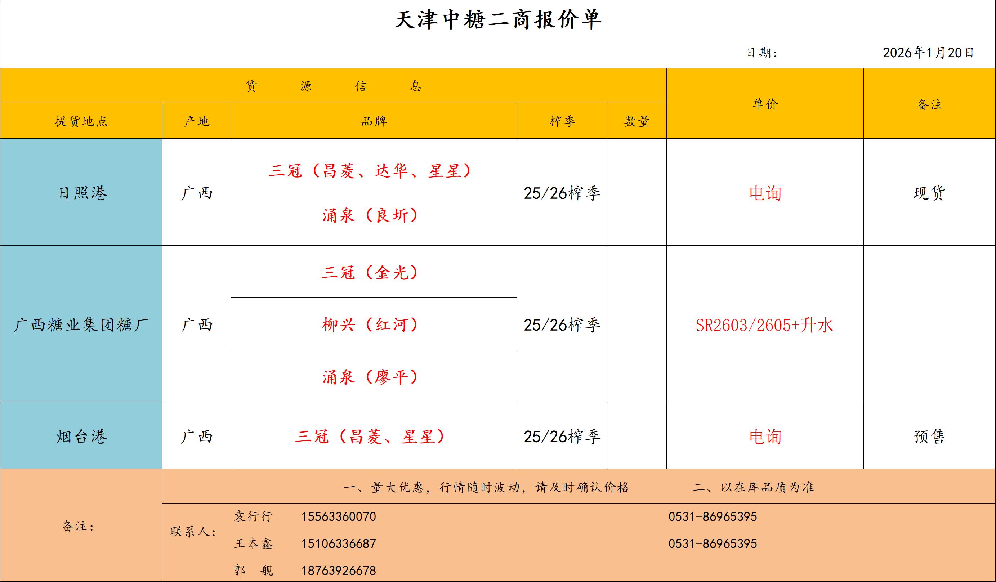This screenshot has height=582, width=996.
Task: Select the 现货 remark cell
Action: pyautogui.click(x=929, y=193)
